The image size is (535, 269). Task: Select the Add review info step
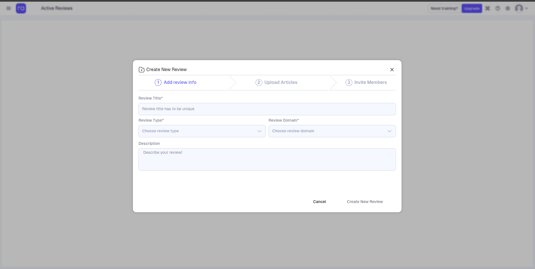(x=176, y=82)
